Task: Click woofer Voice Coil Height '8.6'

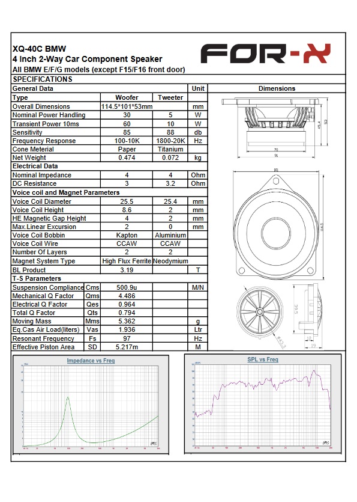Action: pyautogui.click(x=127, y=210)
